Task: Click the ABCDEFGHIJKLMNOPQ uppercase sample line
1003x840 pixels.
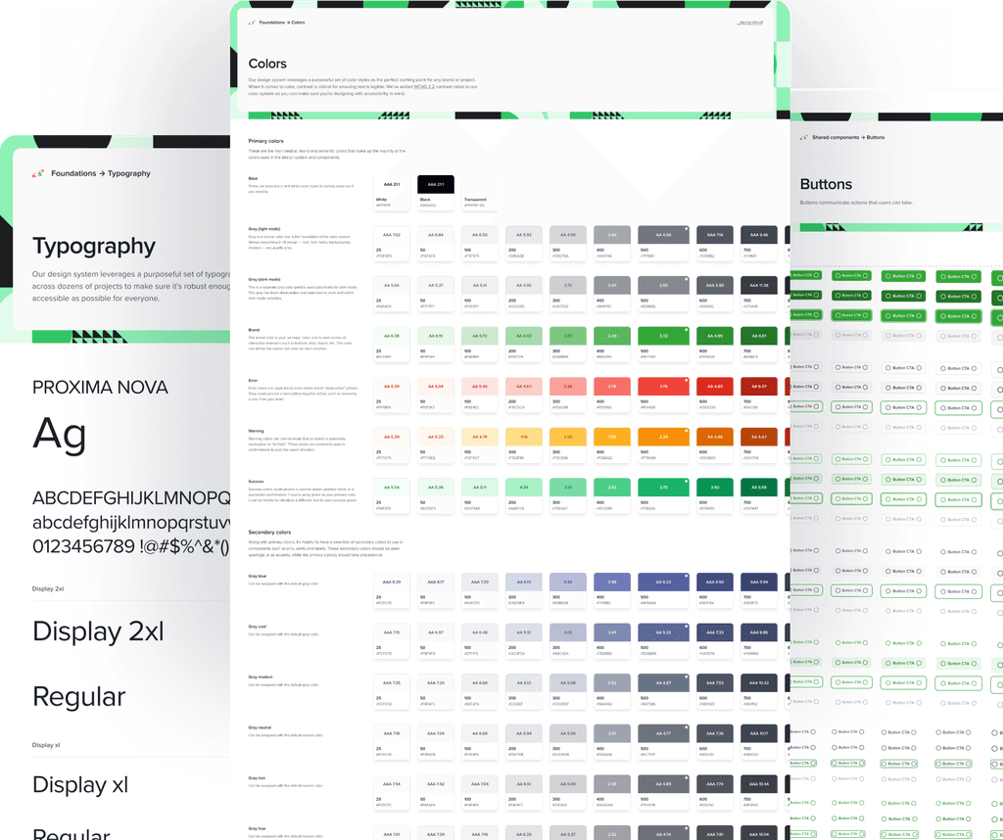Action: coord(131,498)
